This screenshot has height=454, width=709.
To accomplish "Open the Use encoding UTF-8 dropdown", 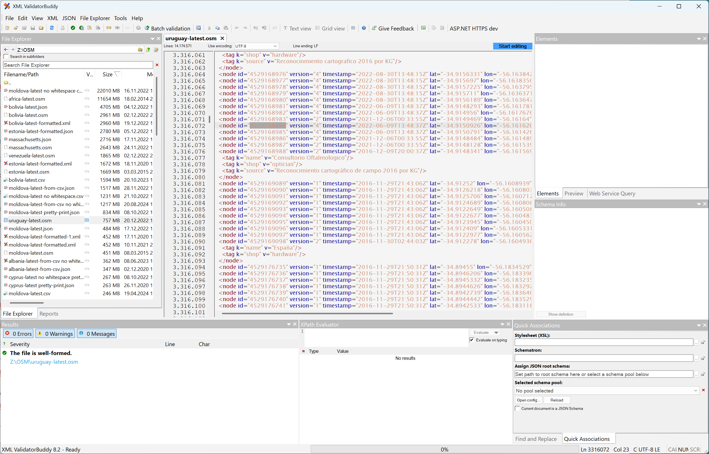I will click(256, 46).
